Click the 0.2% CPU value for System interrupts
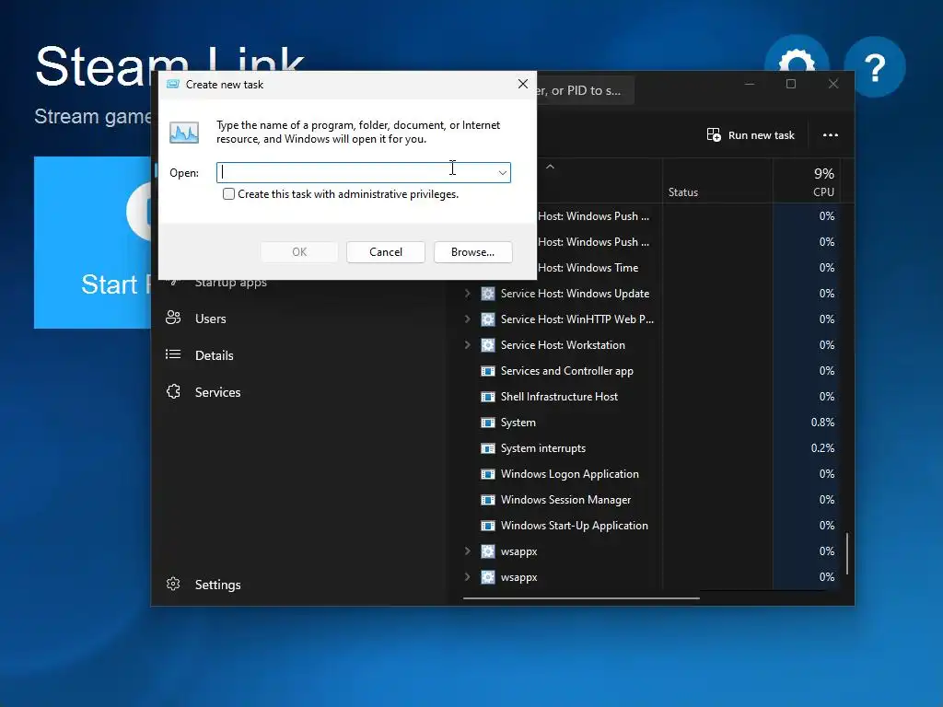Viewport: 943px width, 707px height. [x=822, y=448]
